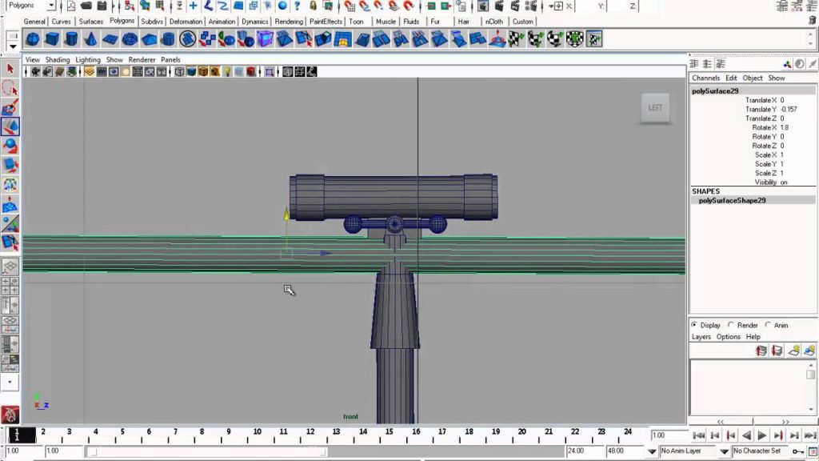Create a polygon pipe from the shelf

(168, 39)
